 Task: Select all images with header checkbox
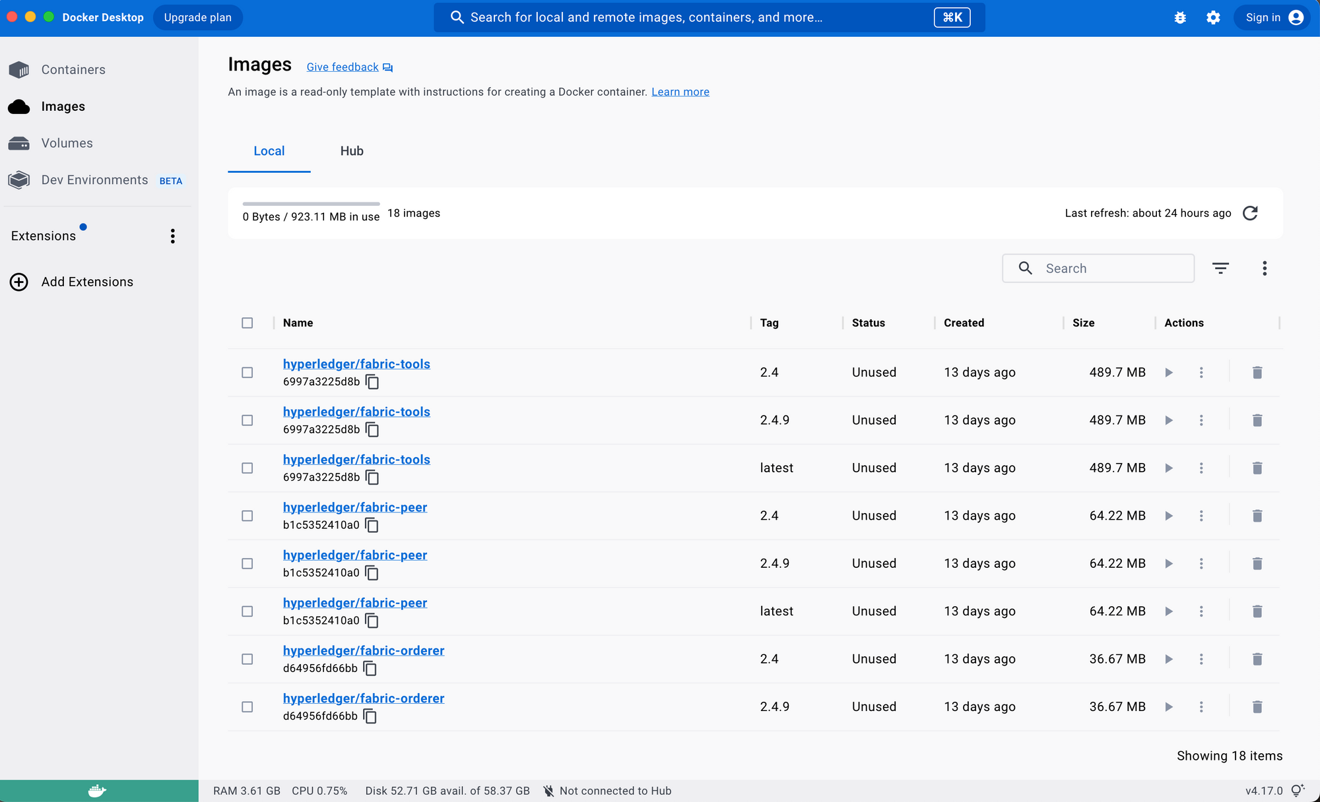coord(247,323)
